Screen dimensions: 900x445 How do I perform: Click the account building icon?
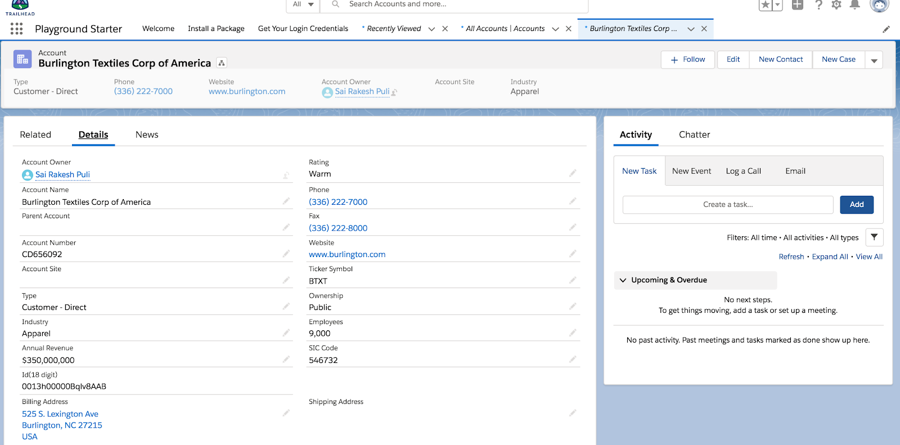(x=22, y=59)
